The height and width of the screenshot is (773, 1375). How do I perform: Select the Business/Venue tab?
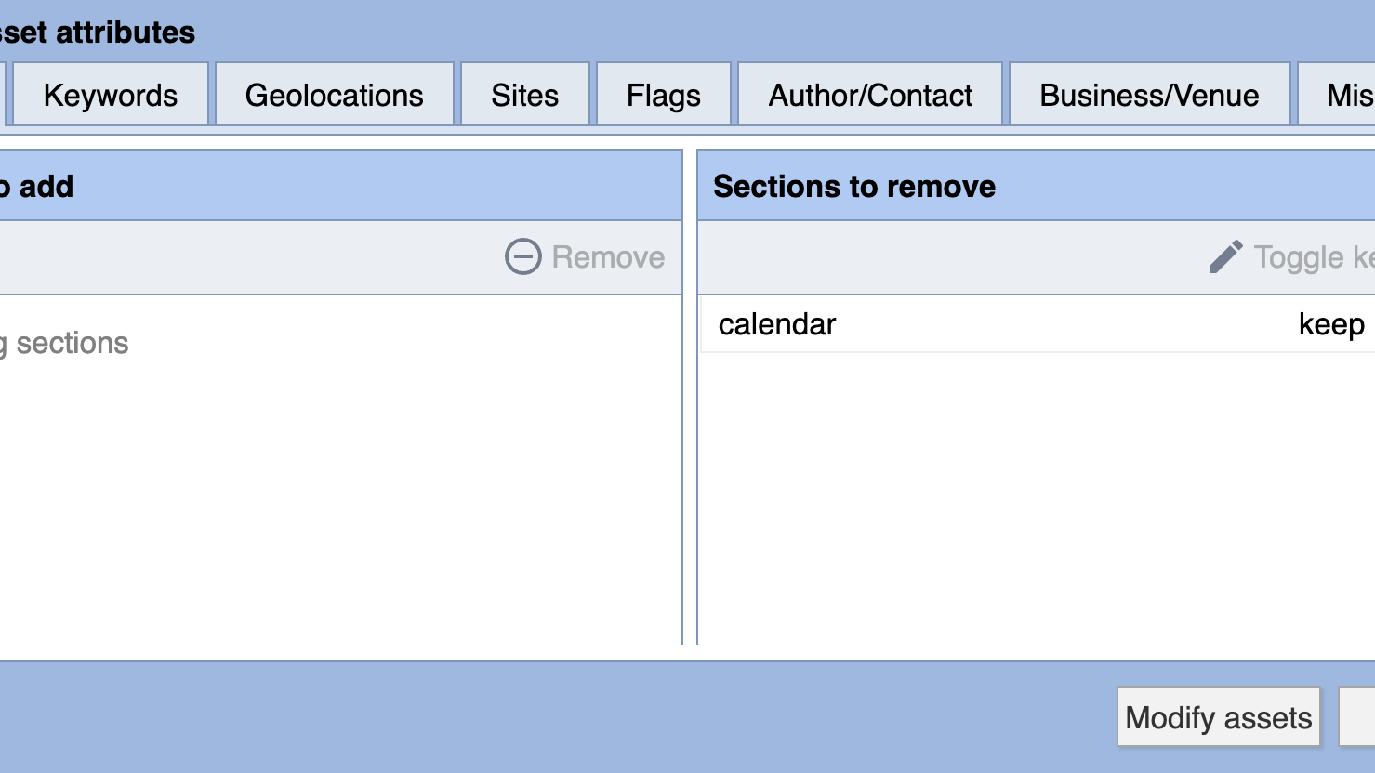pos(1149,94)
